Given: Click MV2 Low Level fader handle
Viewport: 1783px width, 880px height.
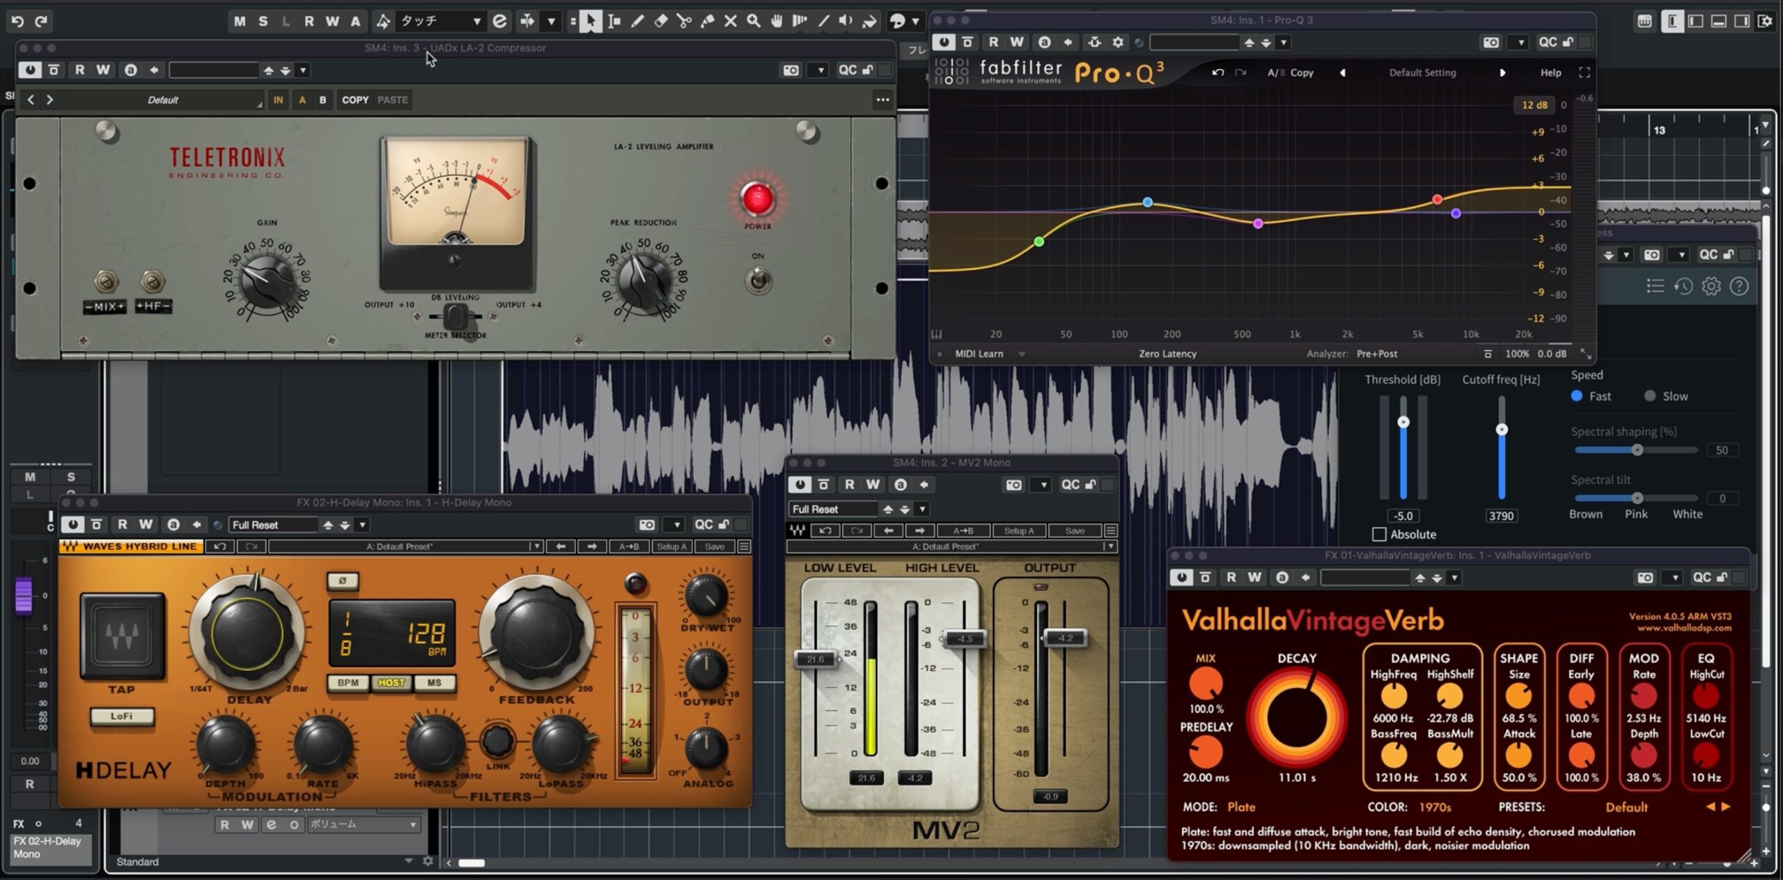Looking at the screenshot, I should (816, 659).
